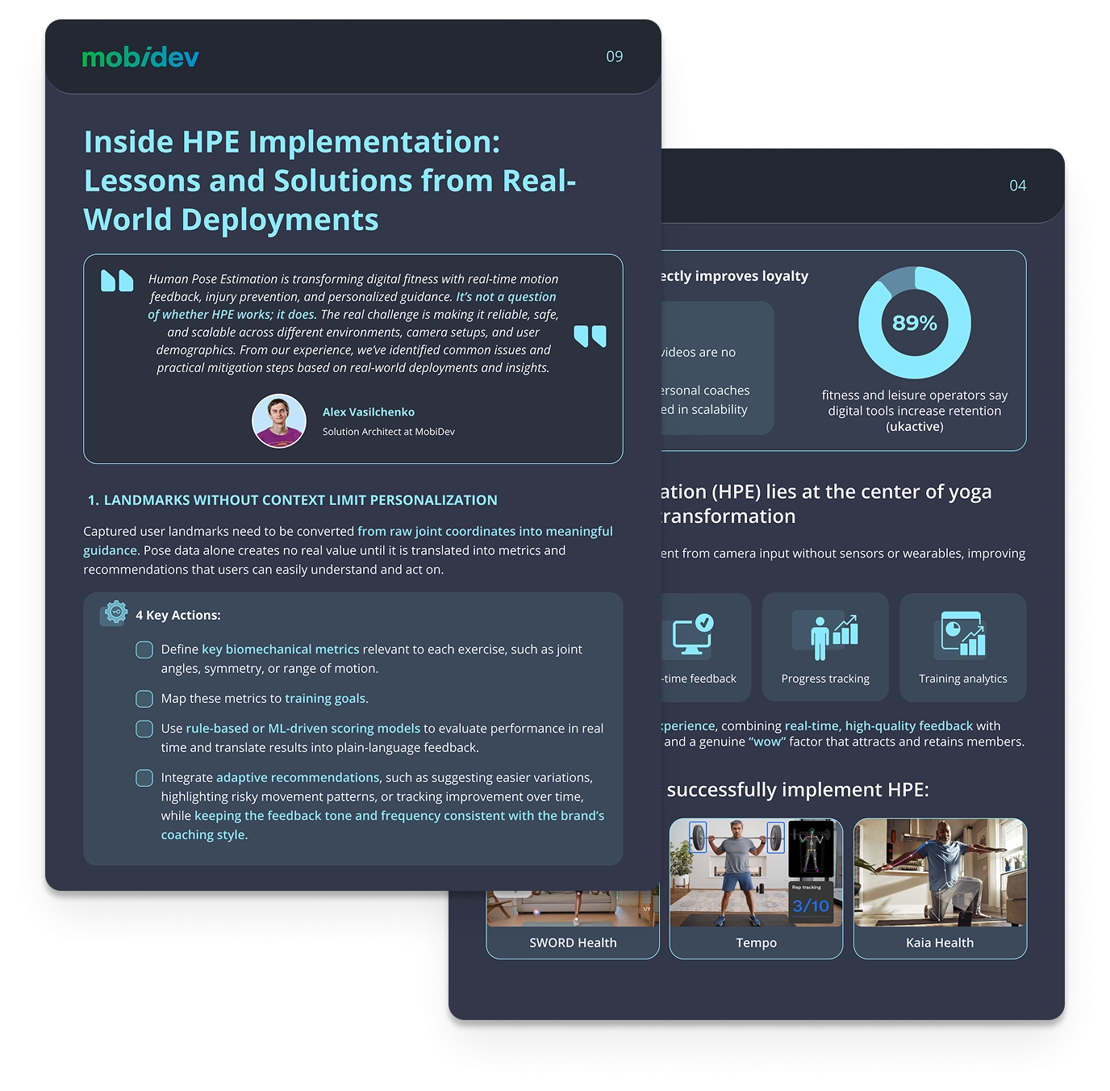Screen dimensions: 1110x1091
Task: Switch to page 04
Action: (x=1018, y=185)
